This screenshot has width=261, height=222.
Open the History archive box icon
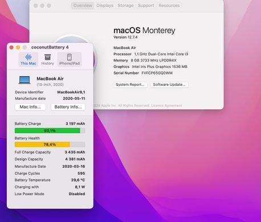[47, 57]
